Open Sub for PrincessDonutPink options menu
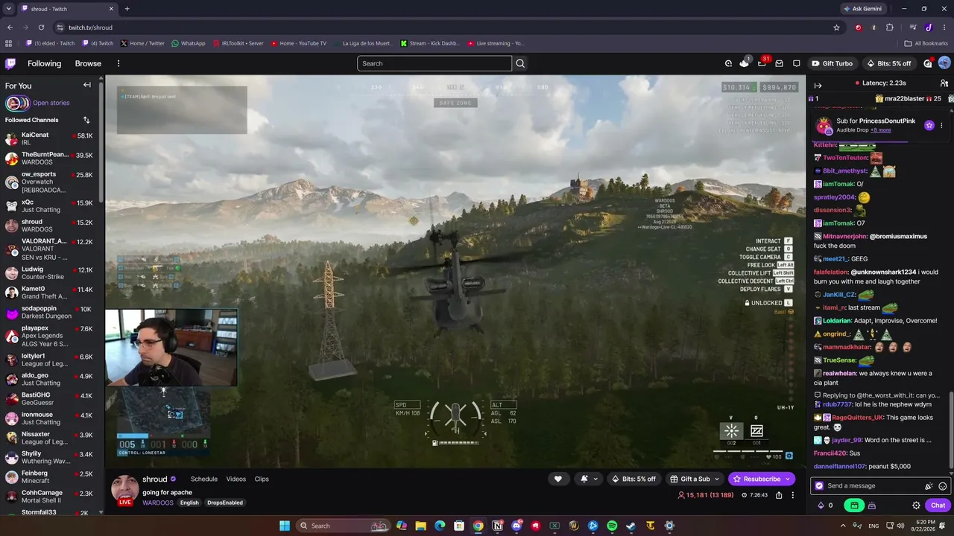 pos(941,125)
